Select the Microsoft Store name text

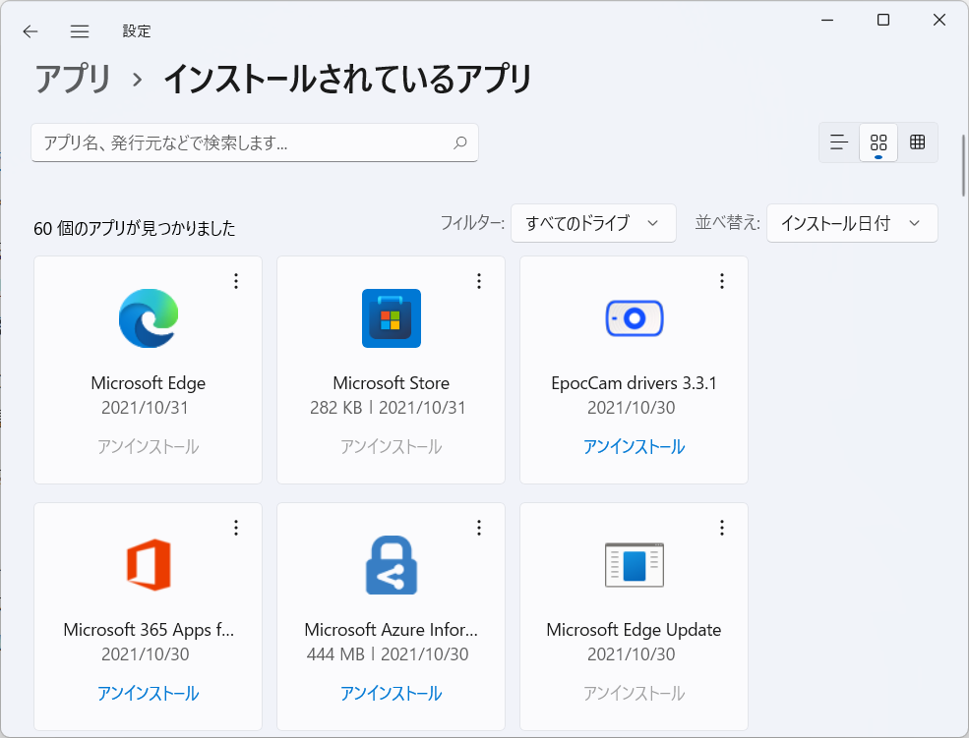392,383
